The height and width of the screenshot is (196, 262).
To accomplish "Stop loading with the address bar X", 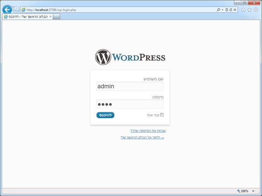I will [235, 10].
